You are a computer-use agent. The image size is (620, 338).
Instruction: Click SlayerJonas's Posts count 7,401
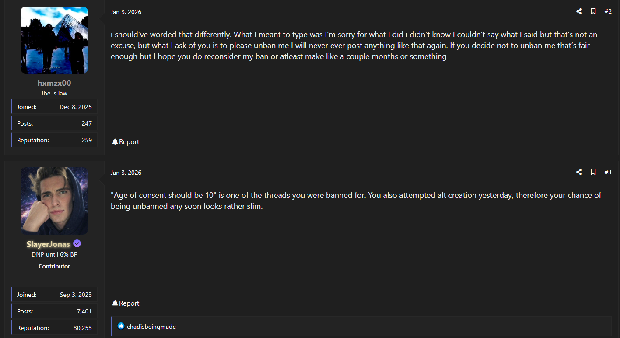point(84,311)
